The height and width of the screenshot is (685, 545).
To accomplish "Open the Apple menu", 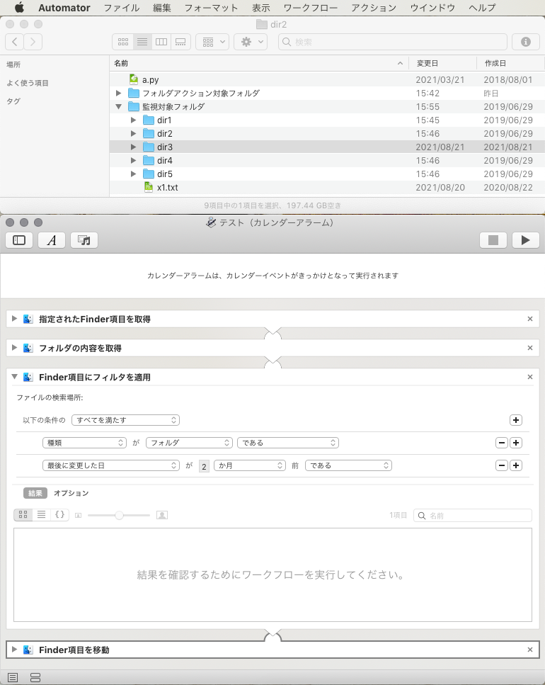I will pyautogui.click(x=19, y=7).
